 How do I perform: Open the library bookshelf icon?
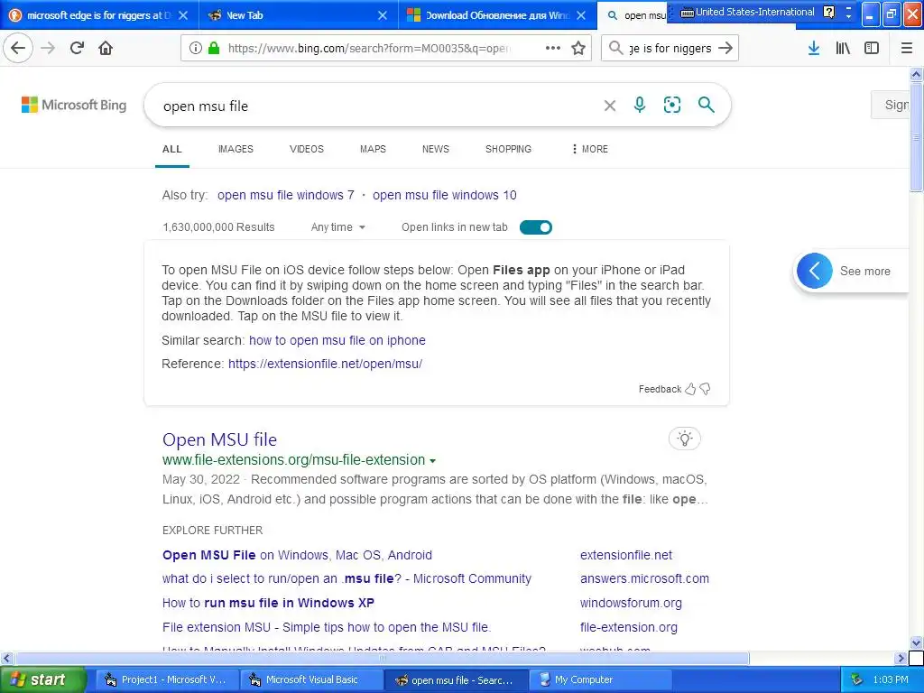point(843,48)
